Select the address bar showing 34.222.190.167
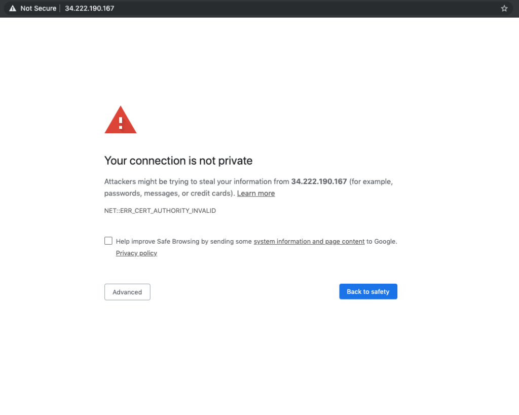 [x=89, y=8]
